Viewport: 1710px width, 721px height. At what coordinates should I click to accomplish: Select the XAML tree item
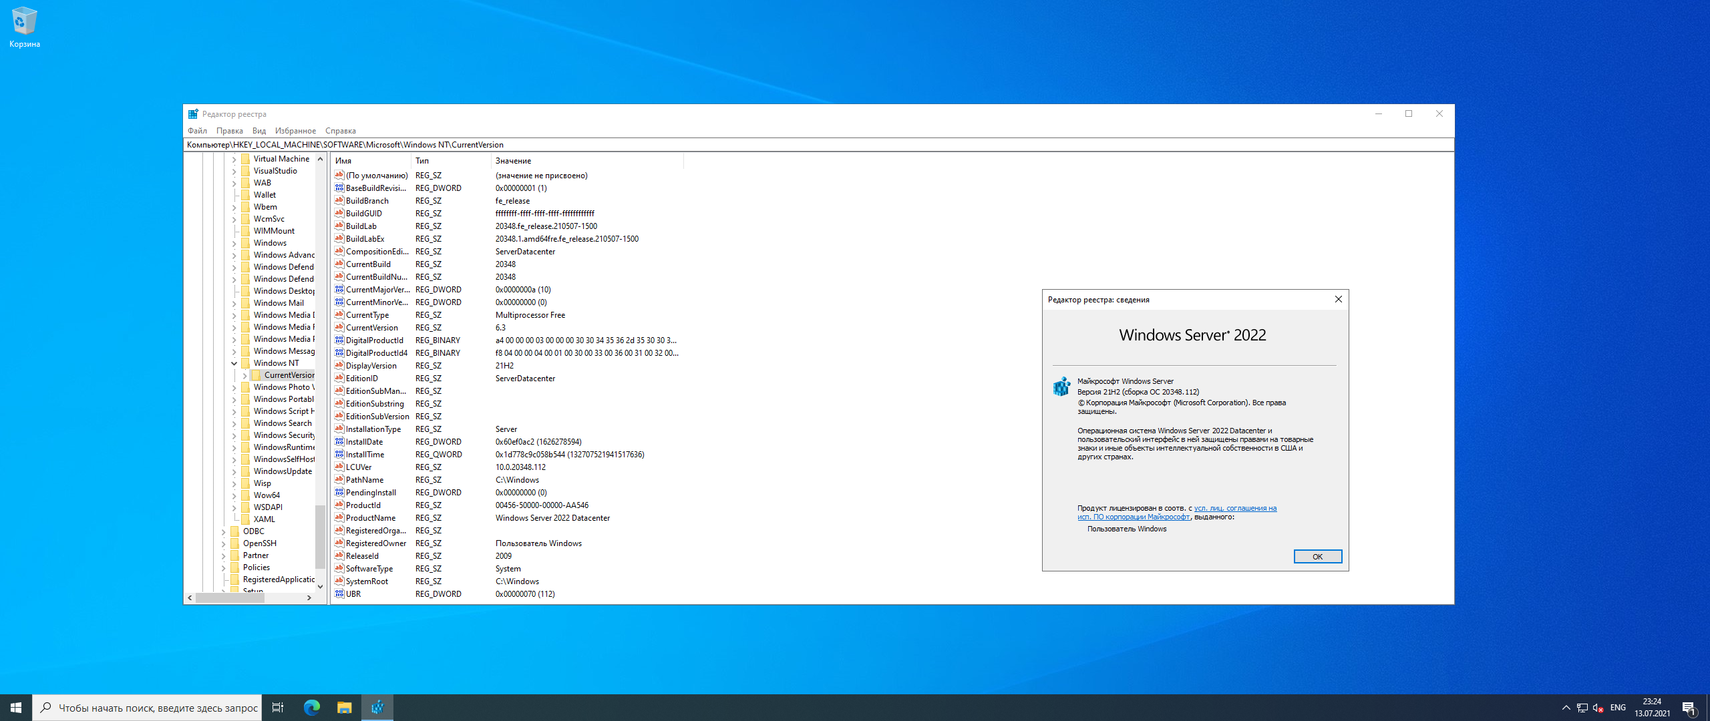264,519
